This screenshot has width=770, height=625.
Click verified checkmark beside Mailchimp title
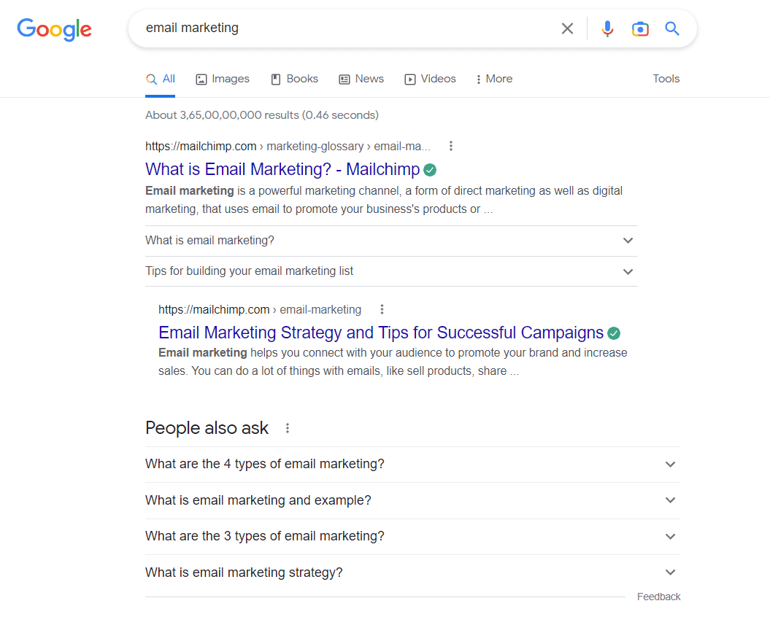[430, 170]
